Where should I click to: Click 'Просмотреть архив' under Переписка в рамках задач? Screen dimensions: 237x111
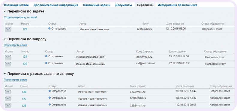15,80
